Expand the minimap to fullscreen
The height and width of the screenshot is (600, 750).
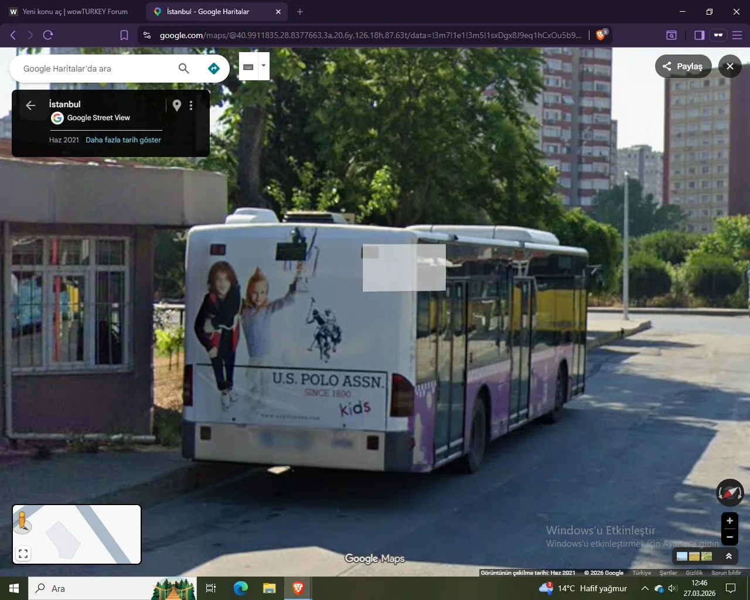coord(23,553)
